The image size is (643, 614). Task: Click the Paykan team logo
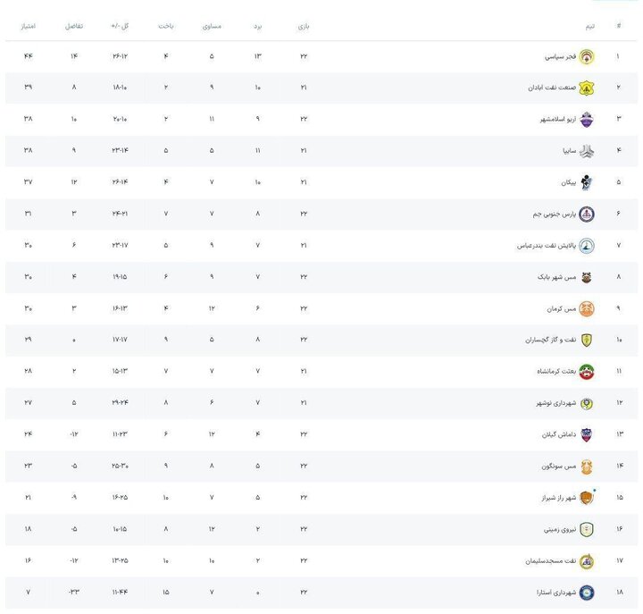pyautogui.click(x=586, y=182)
